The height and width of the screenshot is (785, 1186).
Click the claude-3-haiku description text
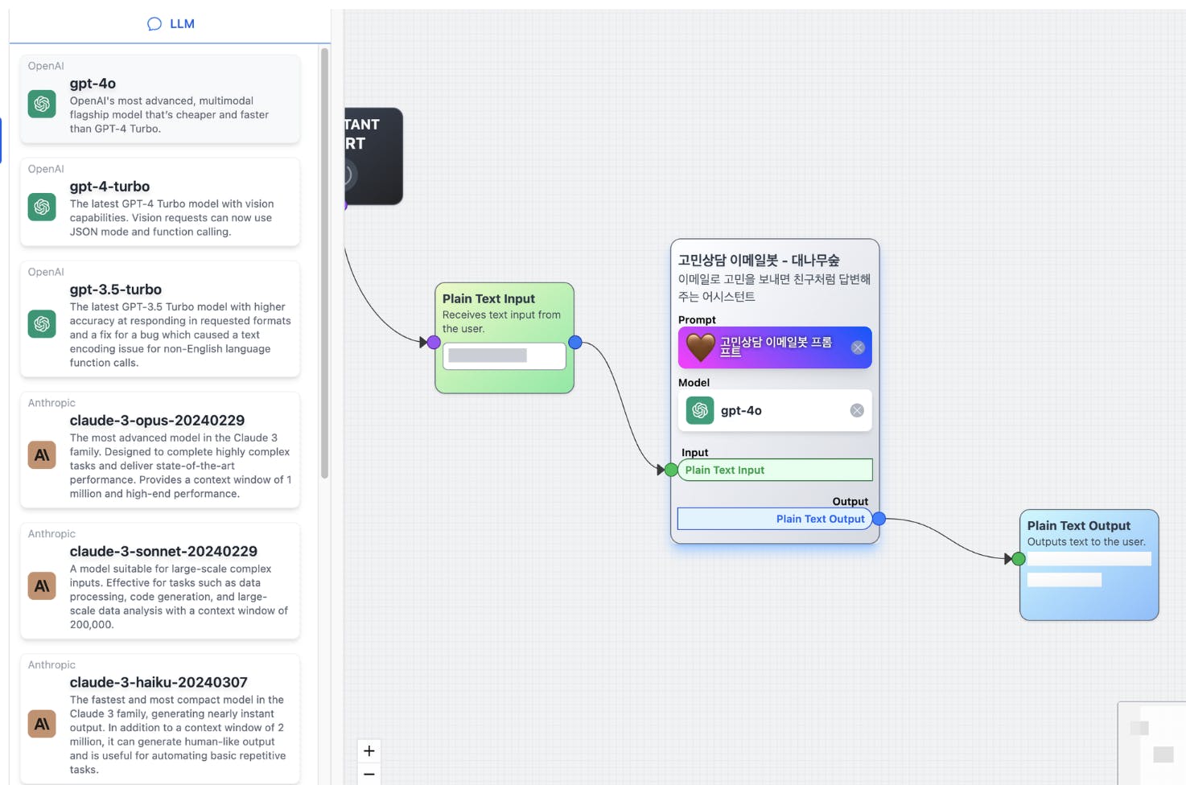point(178,734)
